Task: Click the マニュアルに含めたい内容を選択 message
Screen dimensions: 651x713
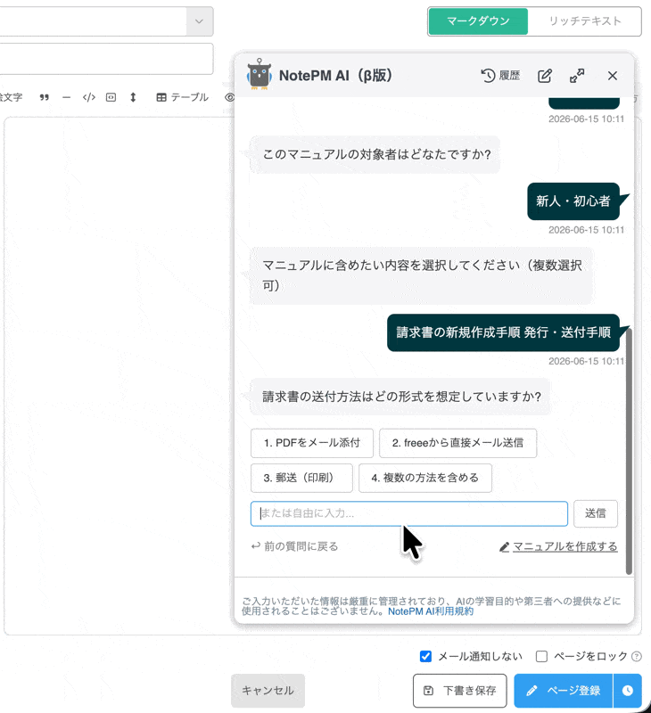Action: pos(422,275)
